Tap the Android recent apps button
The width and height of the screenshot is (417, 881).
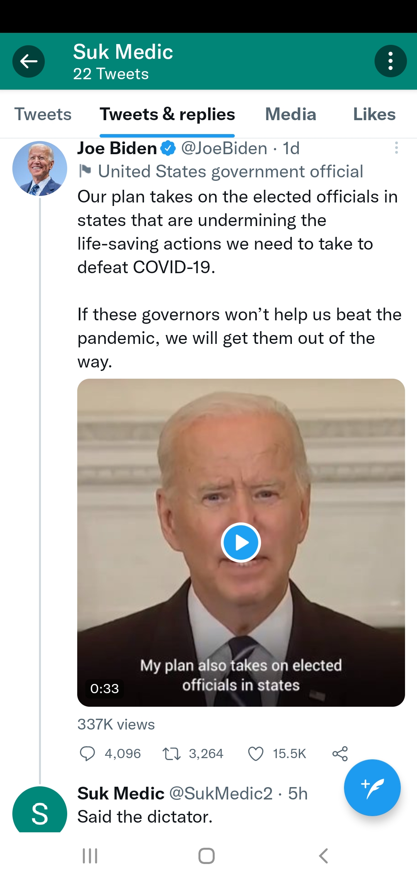(90, 856)
